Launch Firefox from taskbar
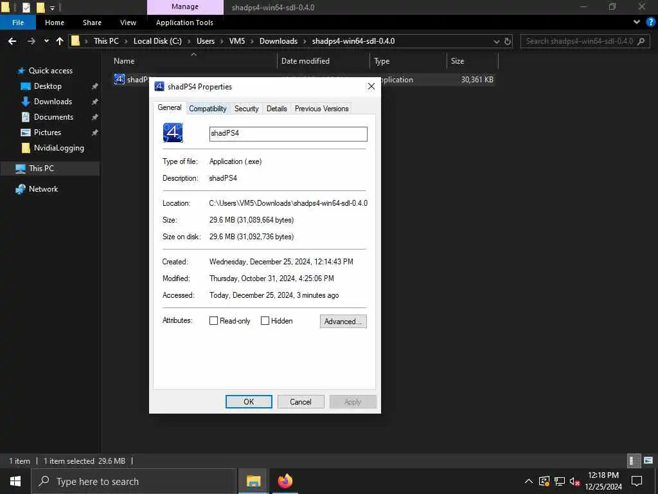This screenshot has width=658, height=494. [285, 481]
